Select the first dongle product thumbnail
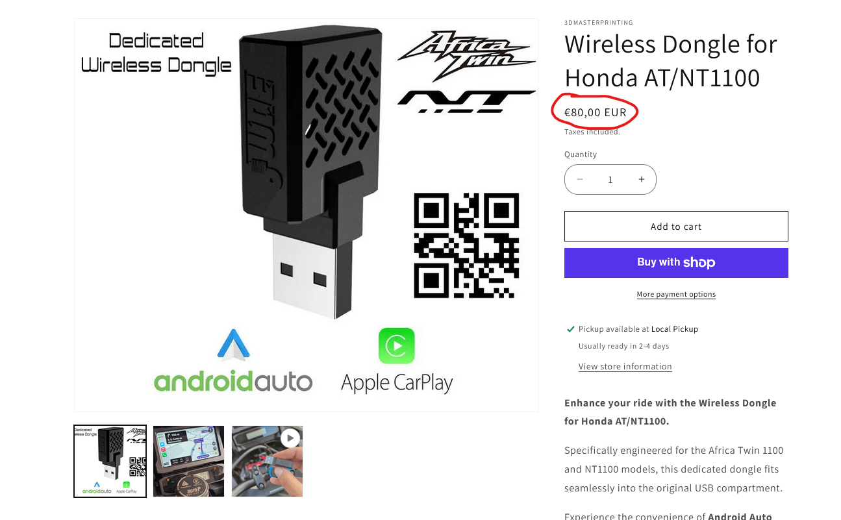The image size is (841, 520). click(110, 461)
